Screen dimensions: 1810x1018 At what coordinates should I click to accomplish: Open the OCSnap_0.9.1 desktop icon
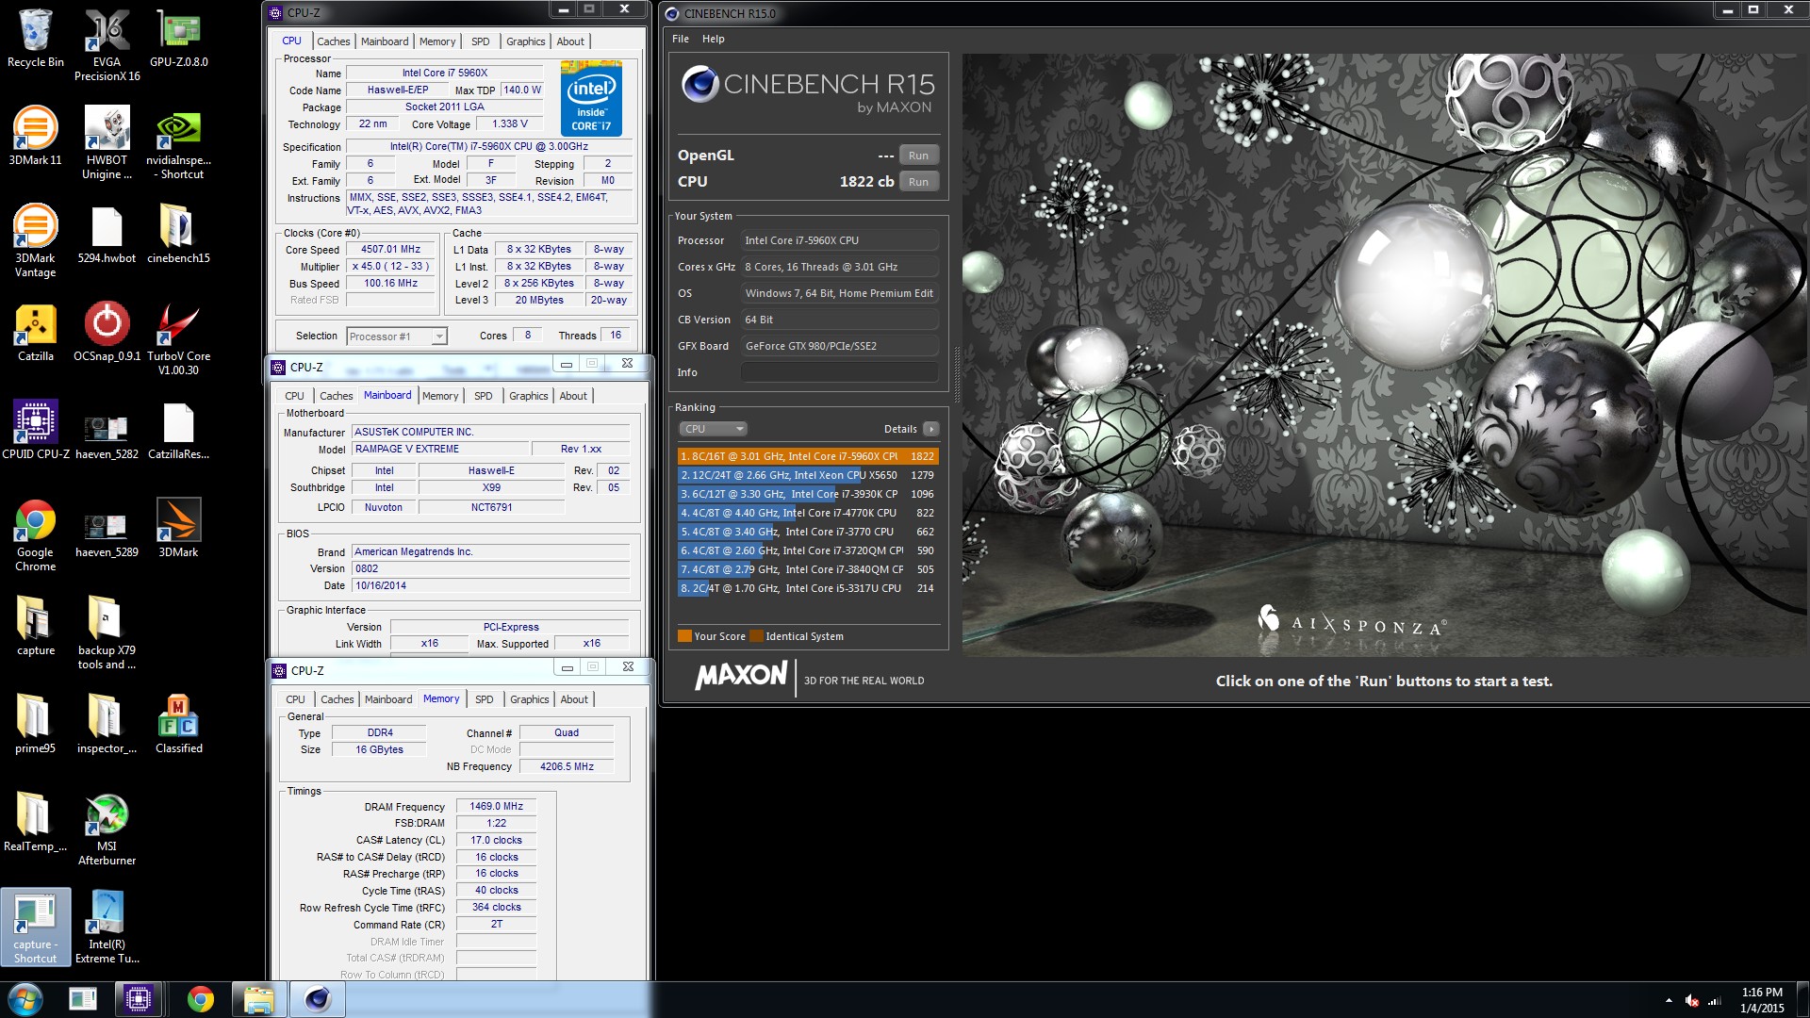pyautogui.click(x=107, y=333)
